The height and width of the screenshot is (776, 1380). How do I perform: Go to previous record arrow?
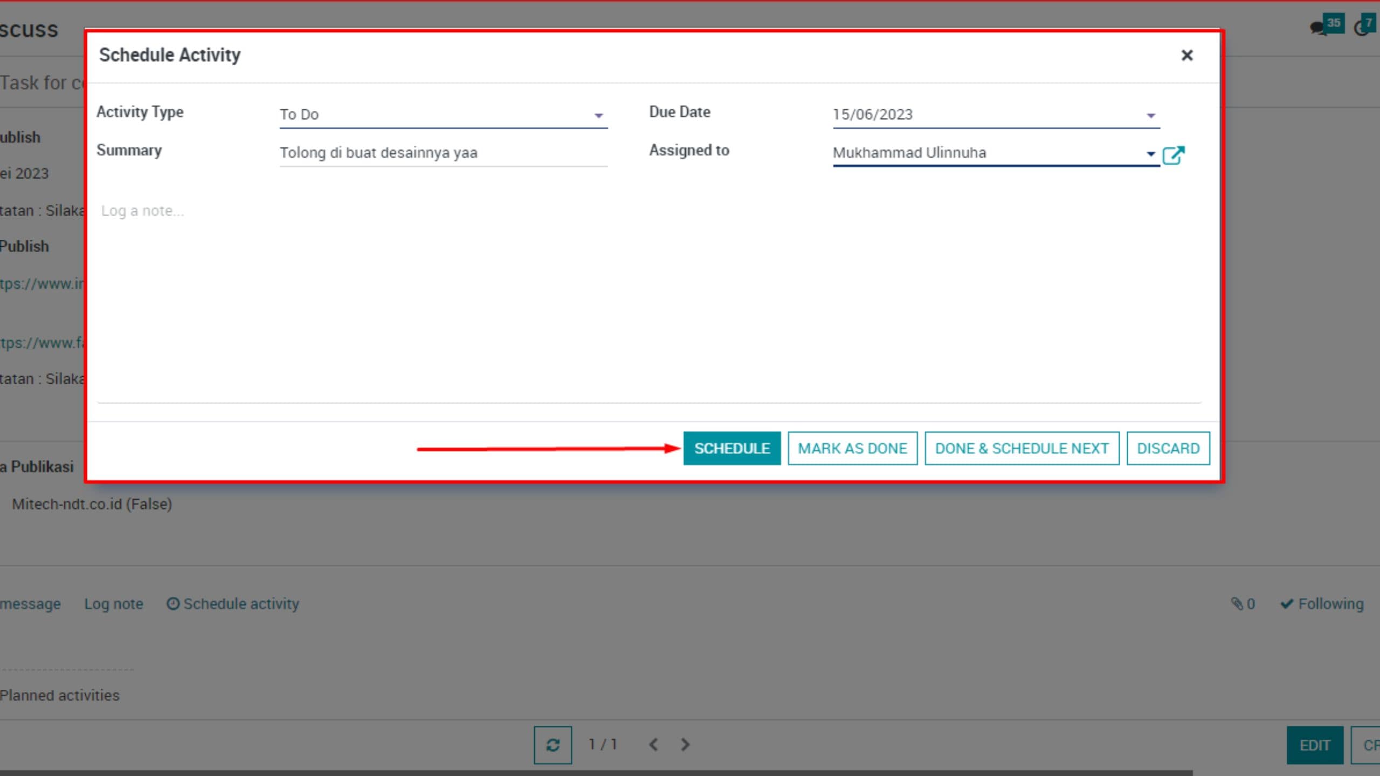click(x=653, y=745)
